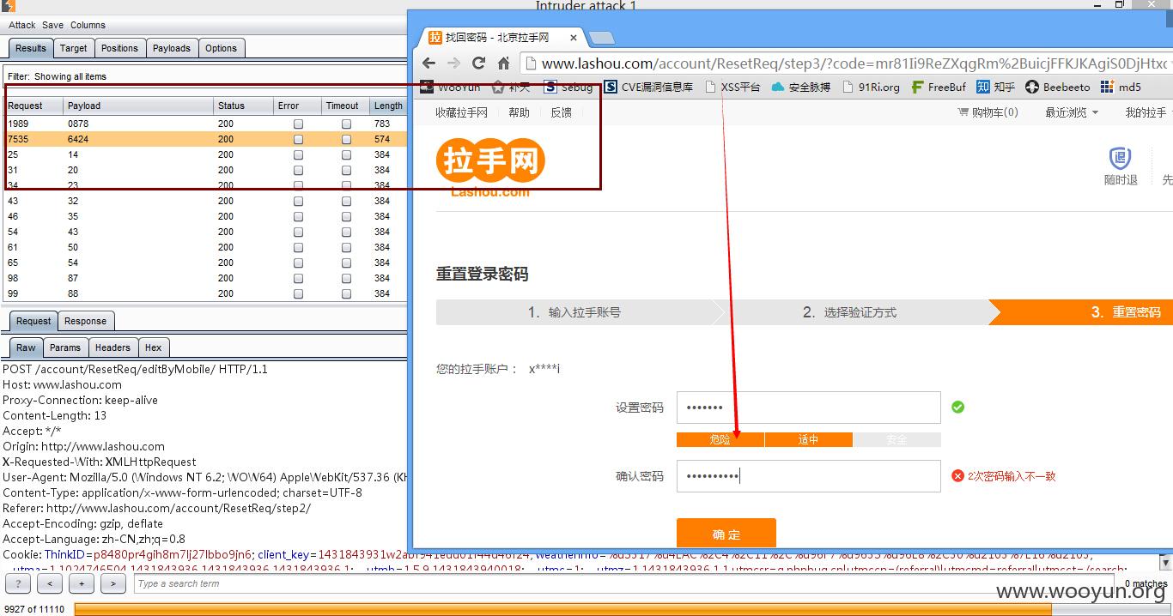Click the orange 确定 confirm button
The height and width of the screenshot is (616, 1173).
point(726,533)
